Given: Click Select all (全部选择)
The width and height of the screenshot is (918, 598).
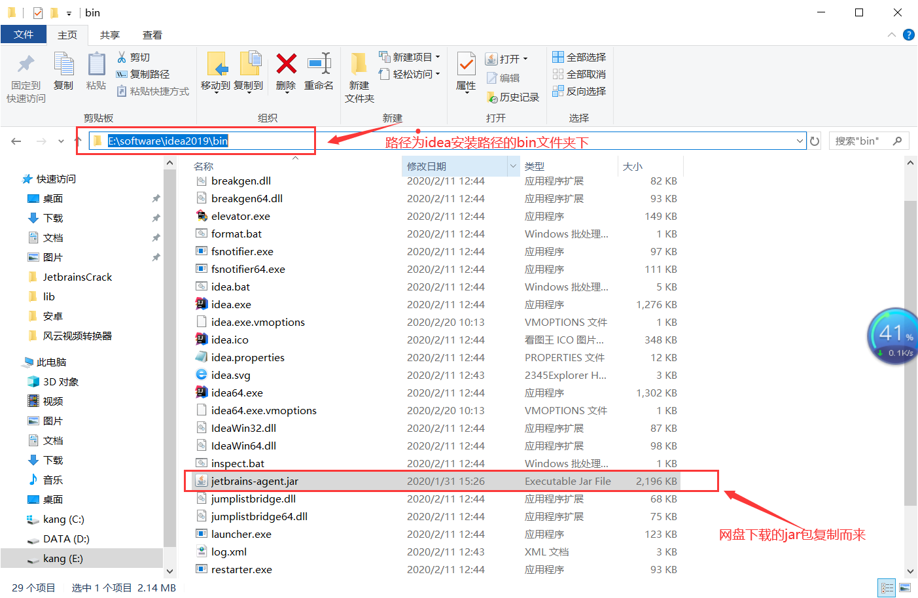Looking at the screenshot, I should (x=579, y=57).
